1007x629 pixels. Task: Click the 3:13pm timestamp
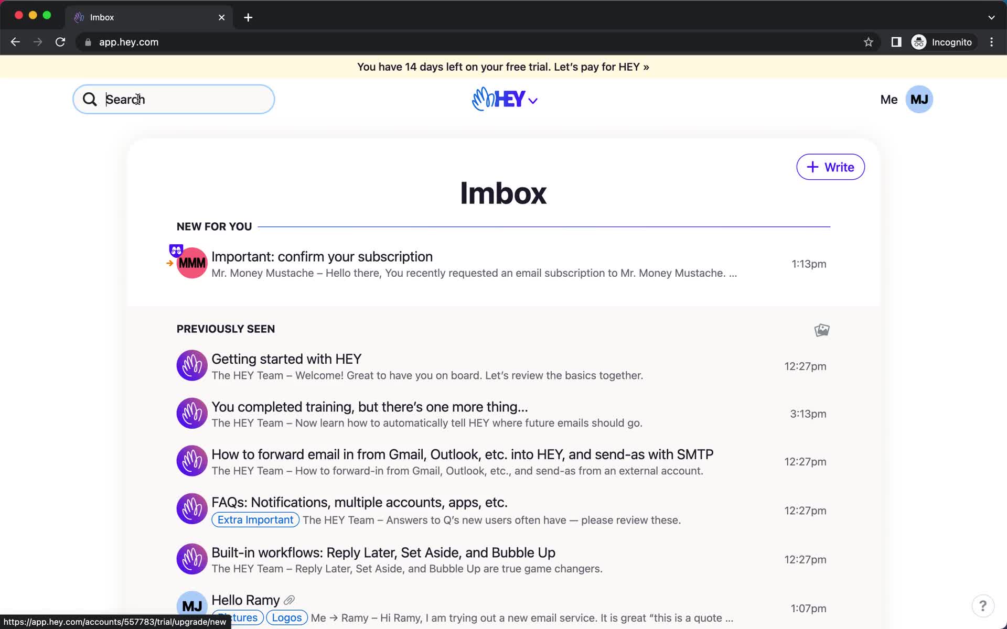coord(808,414)
